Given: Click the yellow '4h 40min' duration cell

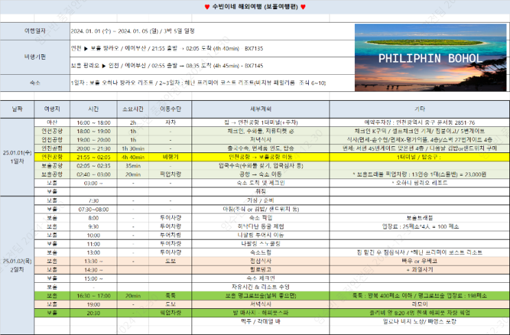Looking at the screenshot, I should 132,157.
